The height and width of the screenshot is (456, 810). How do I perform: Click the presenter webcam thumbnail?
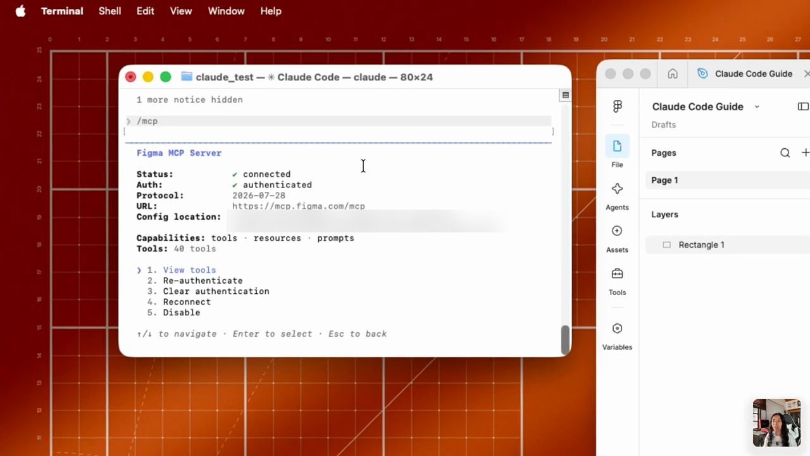coord(776,423)
